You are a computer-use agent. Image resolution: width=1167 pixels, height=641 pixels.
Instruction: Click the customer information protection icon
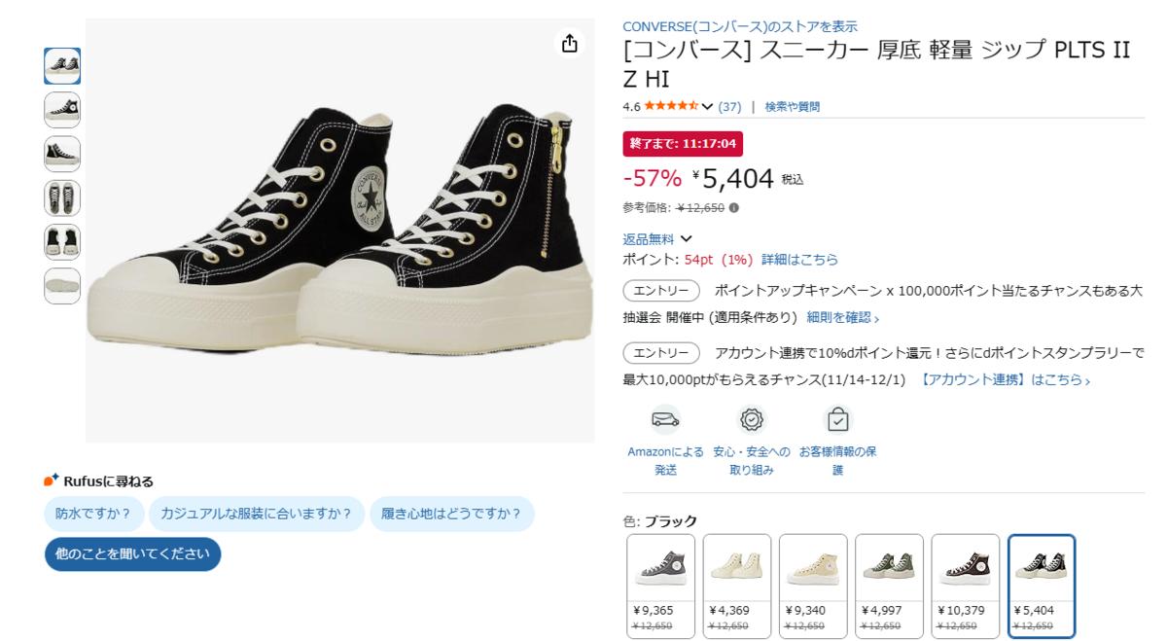click(837, 419)
